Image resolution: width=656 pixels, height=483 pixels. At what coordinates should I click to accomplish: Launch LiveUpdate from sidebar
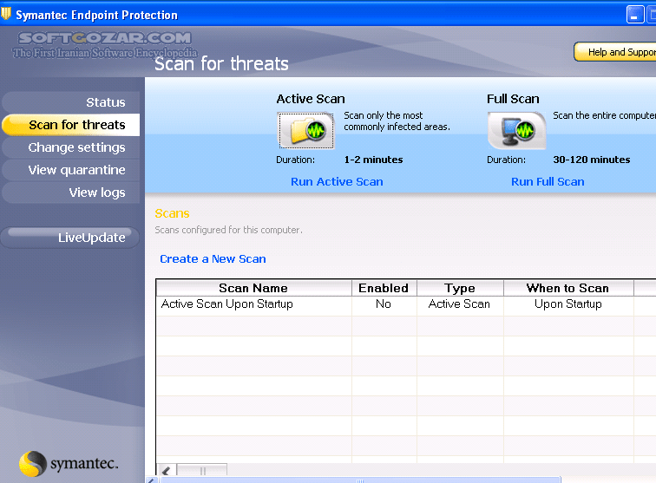click(69, 237)
